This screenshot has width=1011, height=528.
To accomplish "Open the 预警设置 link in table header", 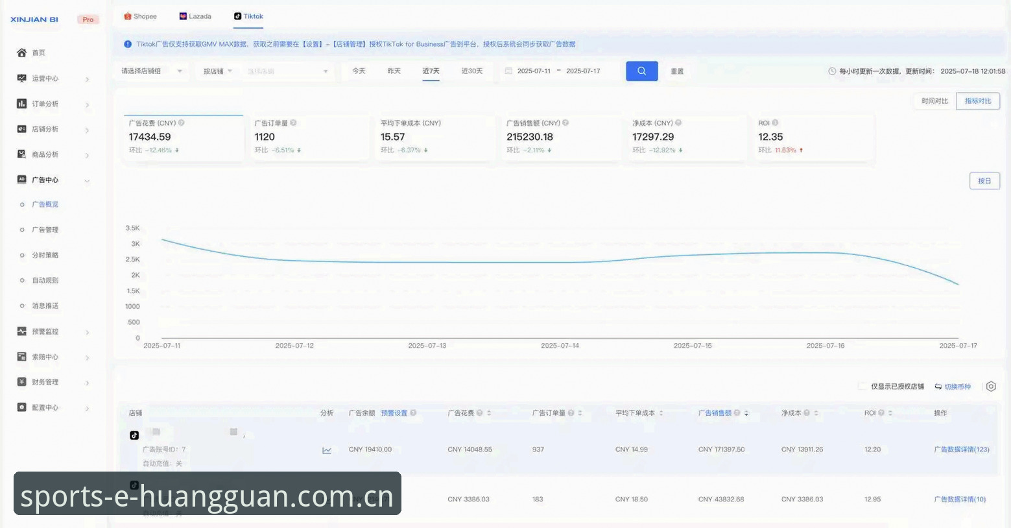I will coord(394,413).
